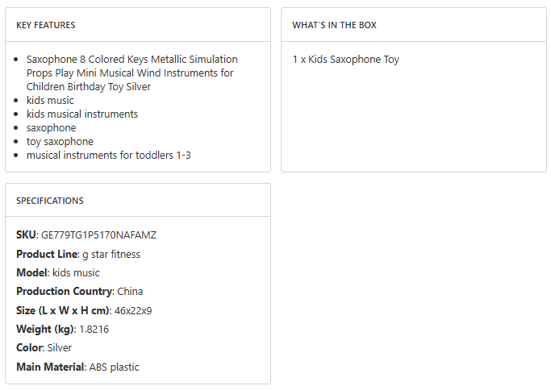Click the SPECIFICATIONS heading
Viewport: 551px width, 390px height.
point(50,201)
